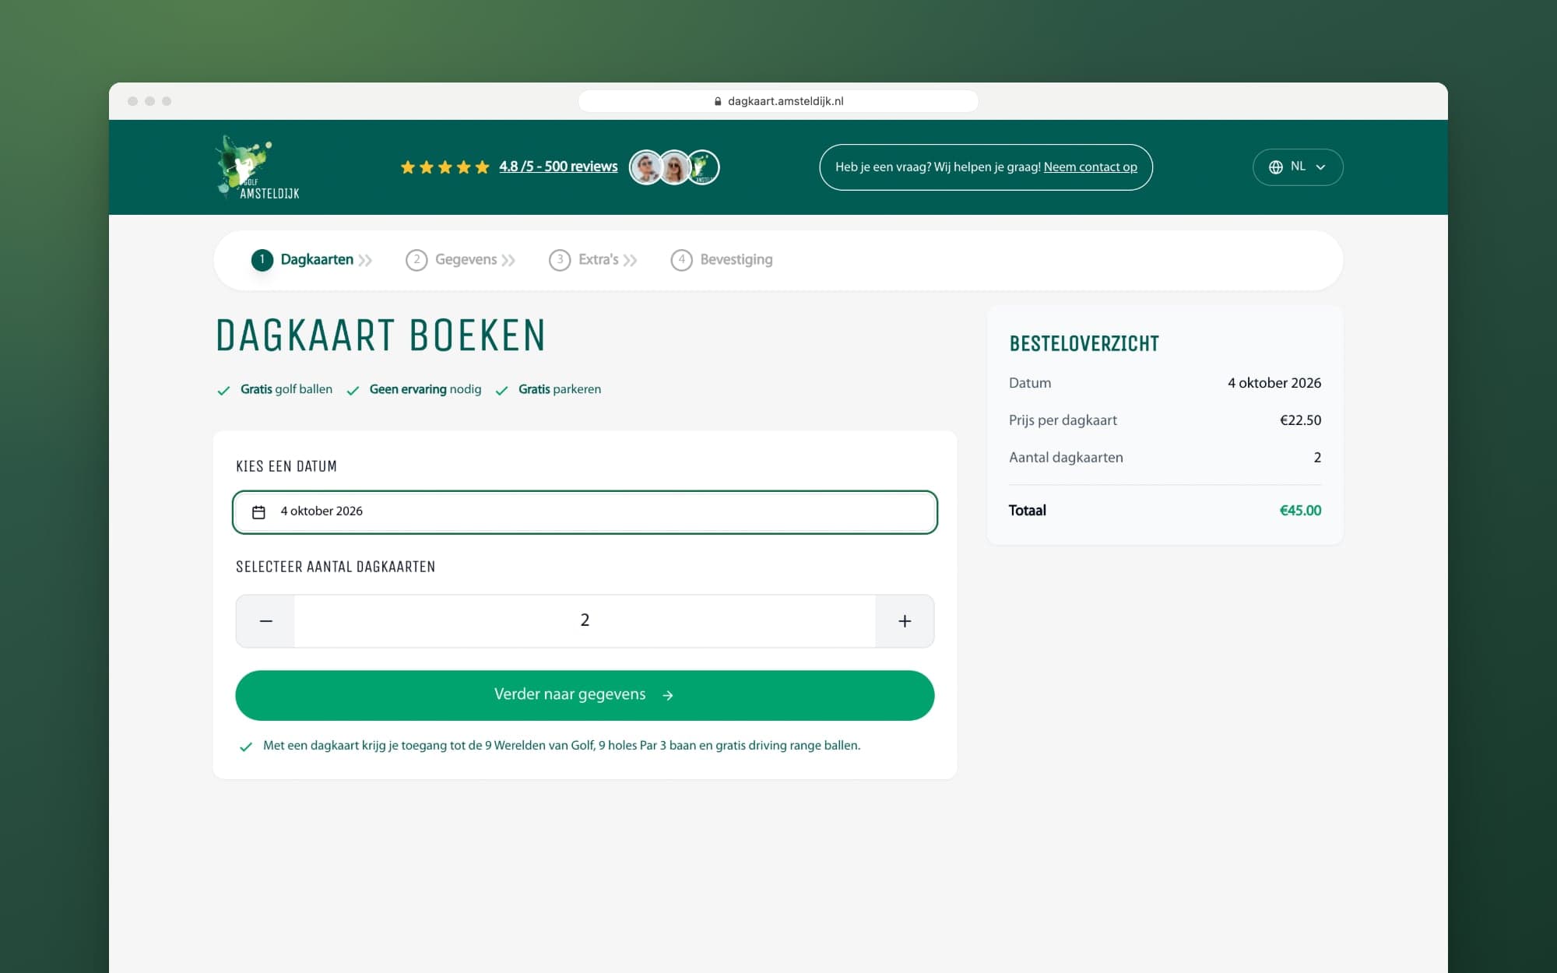This screenshot has height=973, width=1557.
Task: Open the 4.8/5 - 500 reviews link
Action: [x=558, y=167]
